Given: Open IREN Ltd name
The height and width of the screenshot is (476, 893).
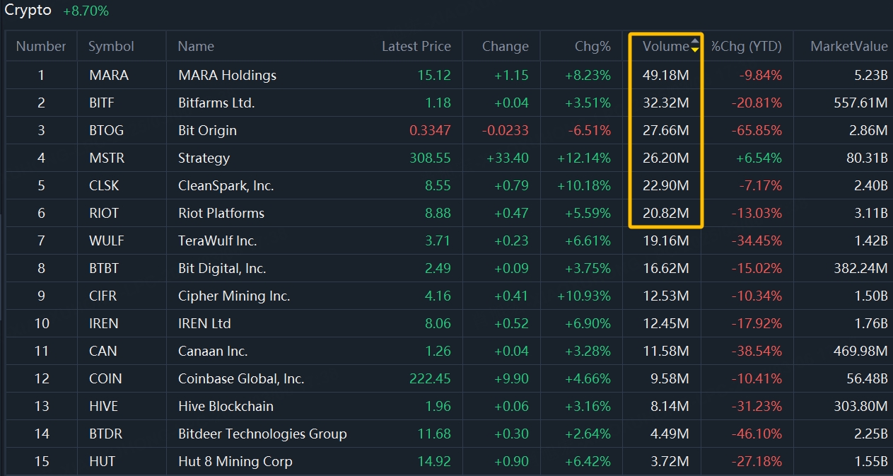Looking at the screenshot, I should 204,323.
